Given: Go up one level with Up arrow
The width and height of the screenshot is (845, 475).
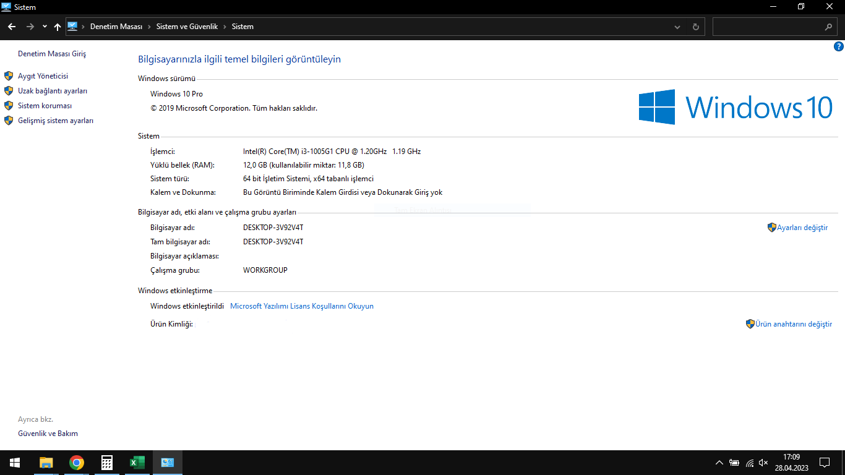Looking at the screenshot, I should click(x=58, y=27).
